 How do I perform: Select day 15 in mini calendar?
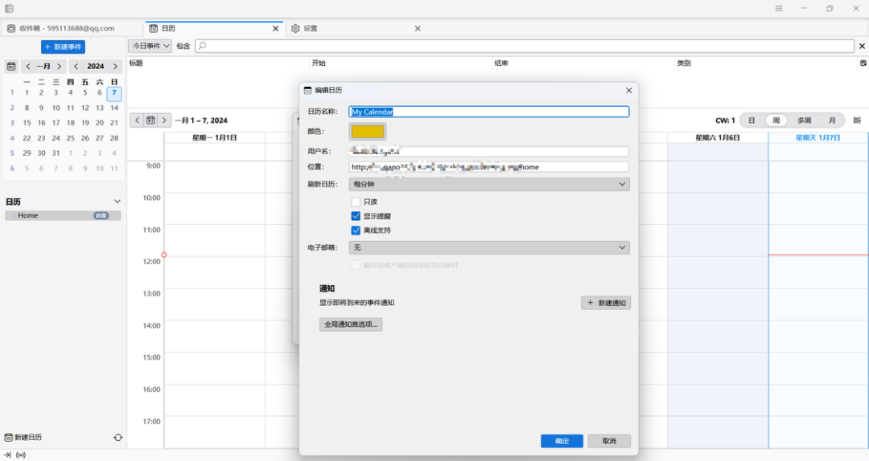click(x=27, y=123)
